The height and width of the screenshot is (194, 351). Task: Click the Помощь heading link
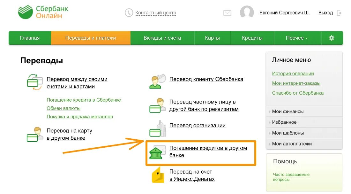pyautogui.click(x=285, y=161)
